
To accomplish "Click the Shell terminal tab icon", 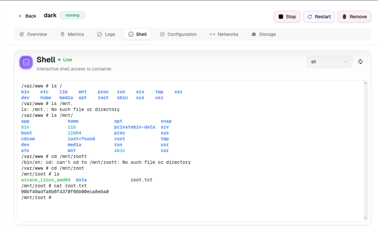I will [x=131, y=34].
